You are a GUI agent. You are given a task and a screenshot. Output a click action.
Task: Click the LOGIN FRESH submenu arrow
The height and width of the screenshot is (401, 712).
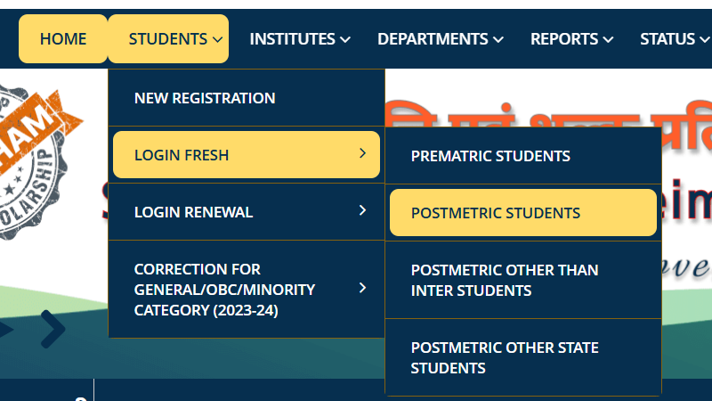[362, 154]
